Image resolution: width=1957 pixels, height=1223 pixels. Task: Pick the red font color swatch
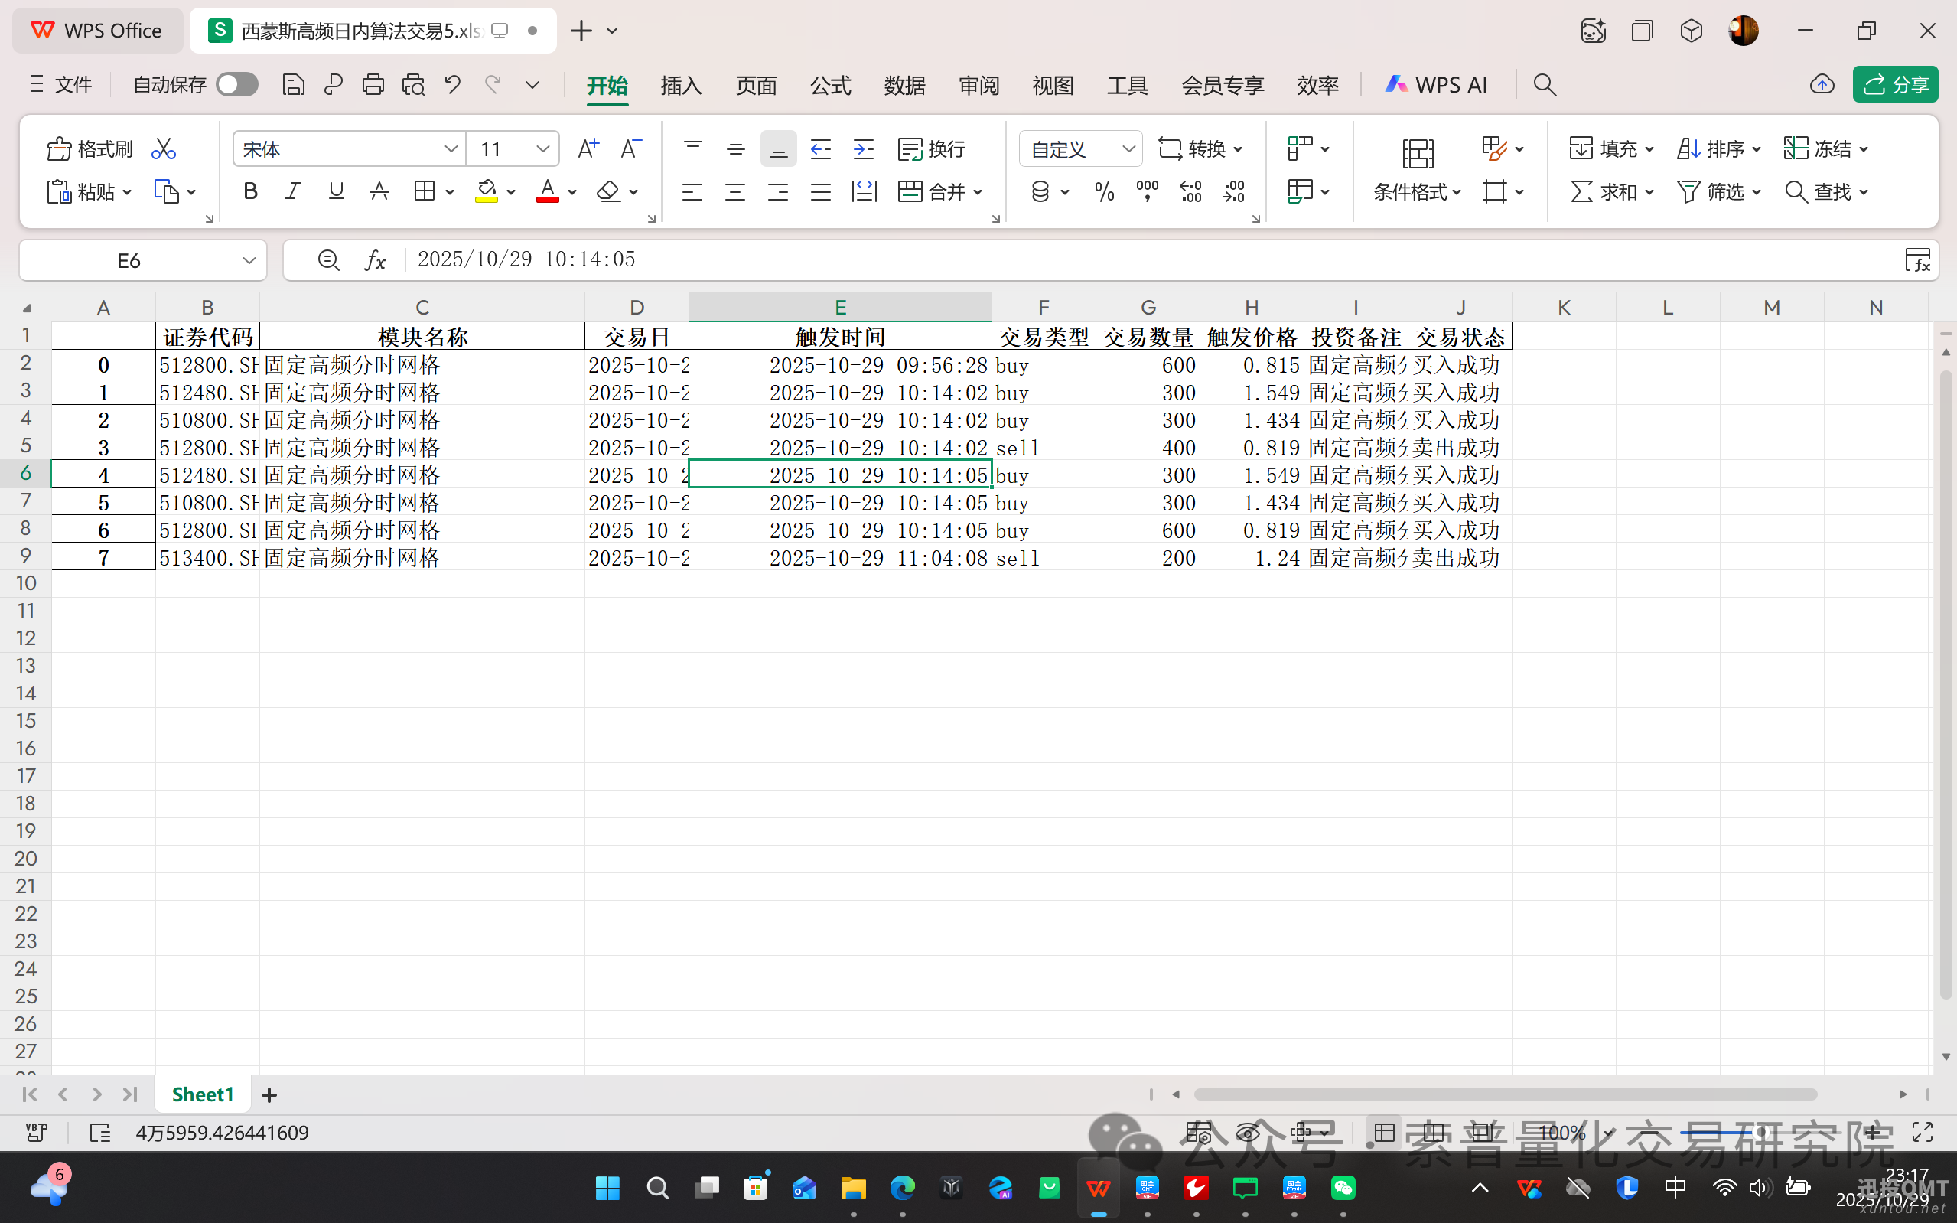[548, 200]
